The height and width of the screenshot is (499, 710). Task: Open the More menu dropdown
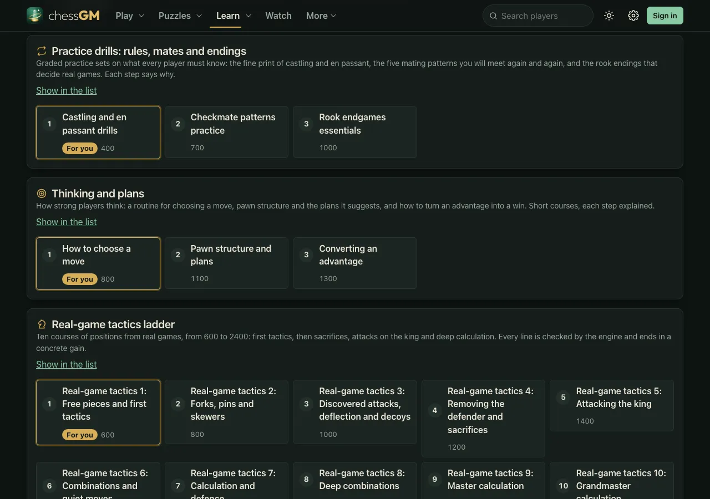(321, 16)
